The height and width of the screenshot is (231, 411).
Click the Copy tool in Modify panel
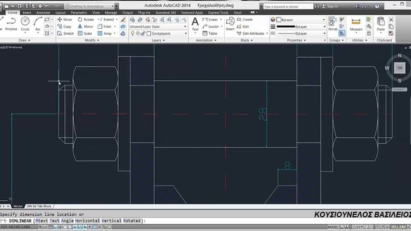coord(64,26)
